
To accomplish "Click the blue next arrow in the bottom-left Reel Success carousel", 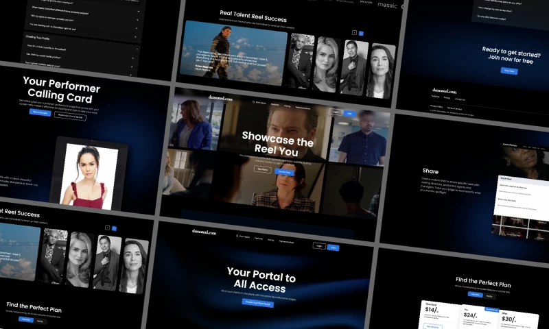I will 114,229.
